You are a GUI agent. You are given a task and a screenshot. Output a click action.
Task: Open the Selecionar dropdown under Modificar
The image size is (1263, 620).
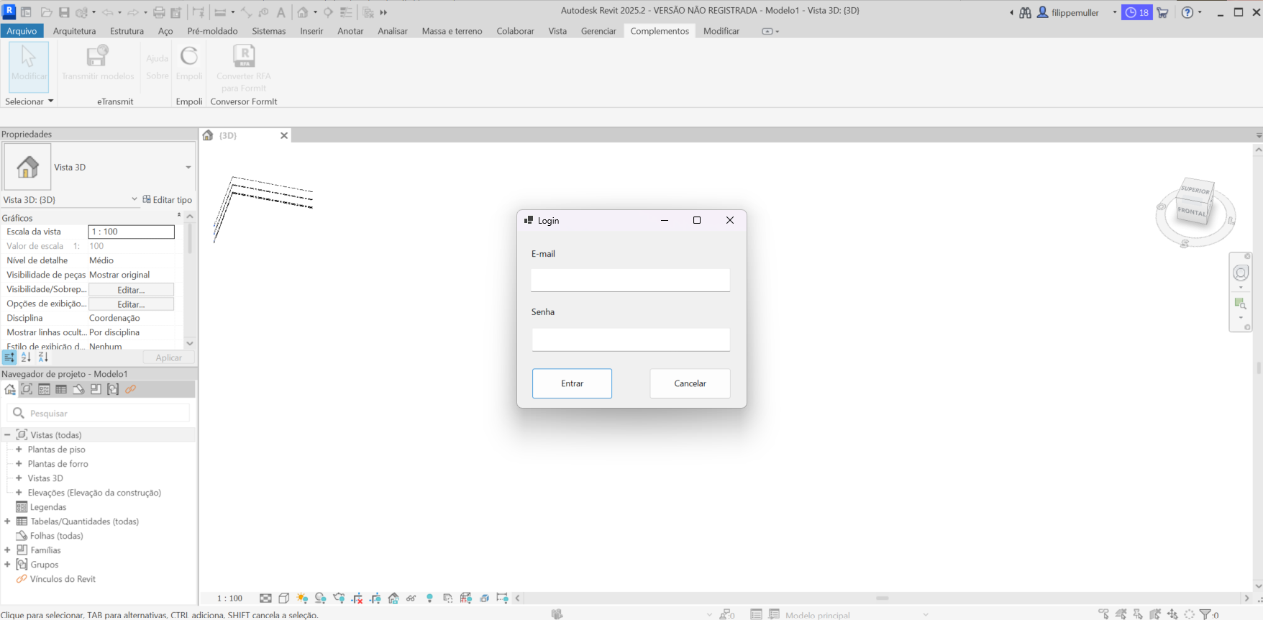(x=29, y=101)
